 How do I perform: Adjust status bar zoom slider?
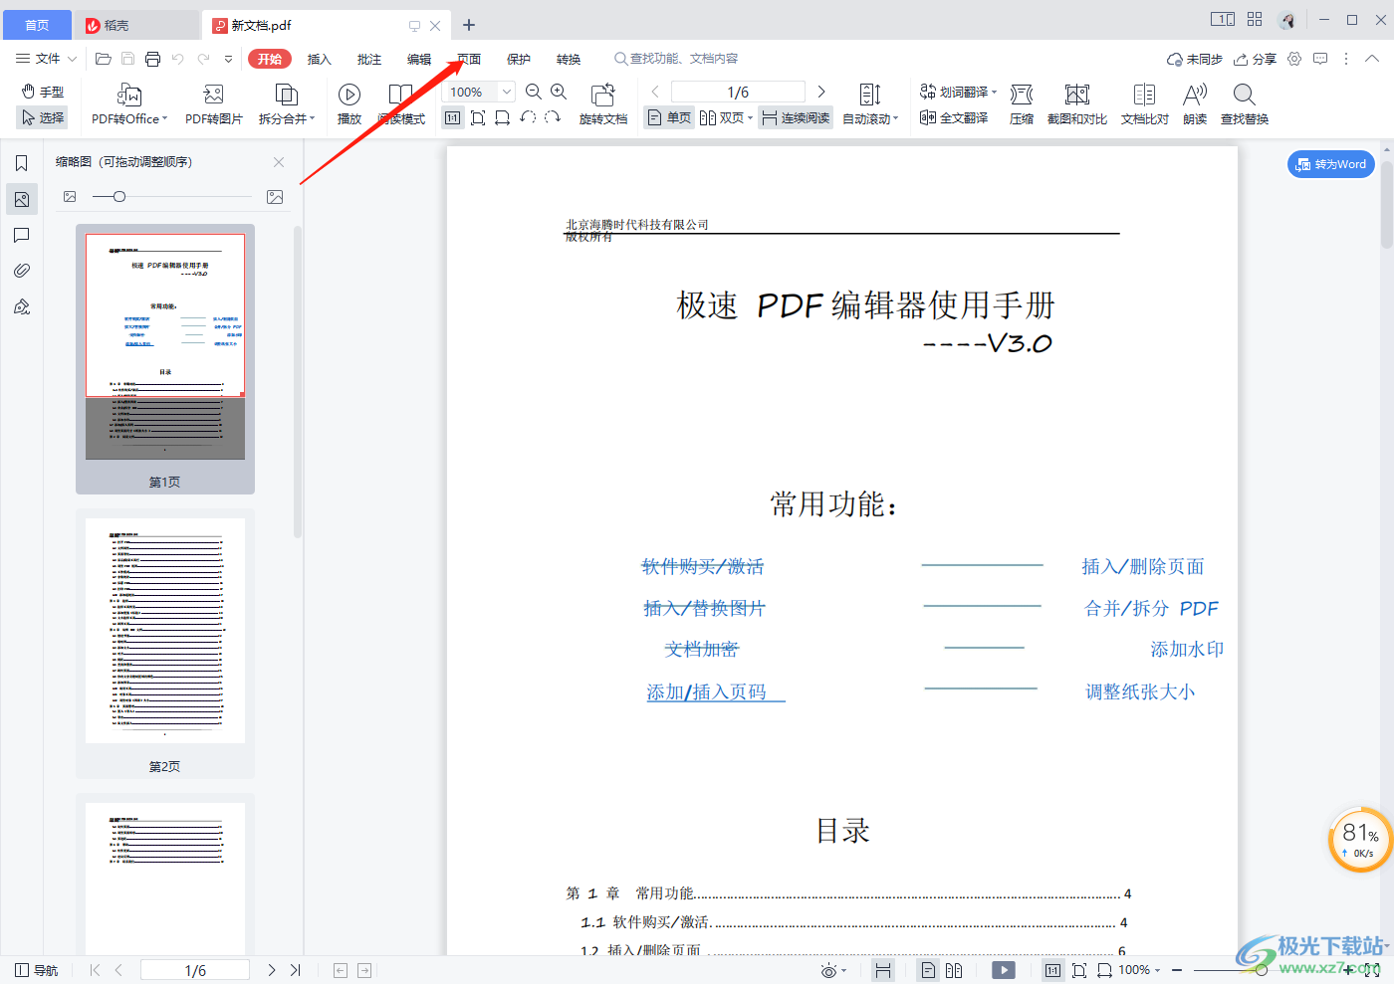pyautogui.click(x=1262, y=970)
